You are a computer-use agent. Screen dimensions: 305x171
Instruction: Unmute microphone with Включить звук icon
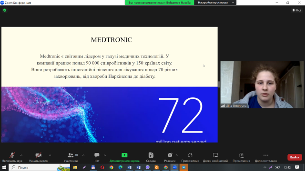click(x=12, y=157)
